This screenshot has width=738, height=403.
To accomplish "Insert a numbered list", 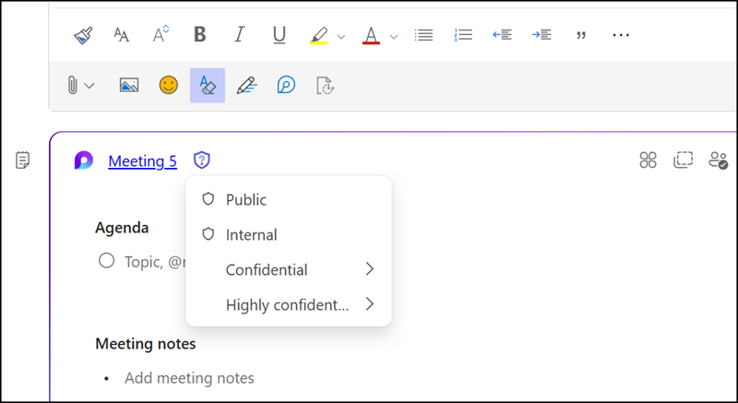I will 464,35.
